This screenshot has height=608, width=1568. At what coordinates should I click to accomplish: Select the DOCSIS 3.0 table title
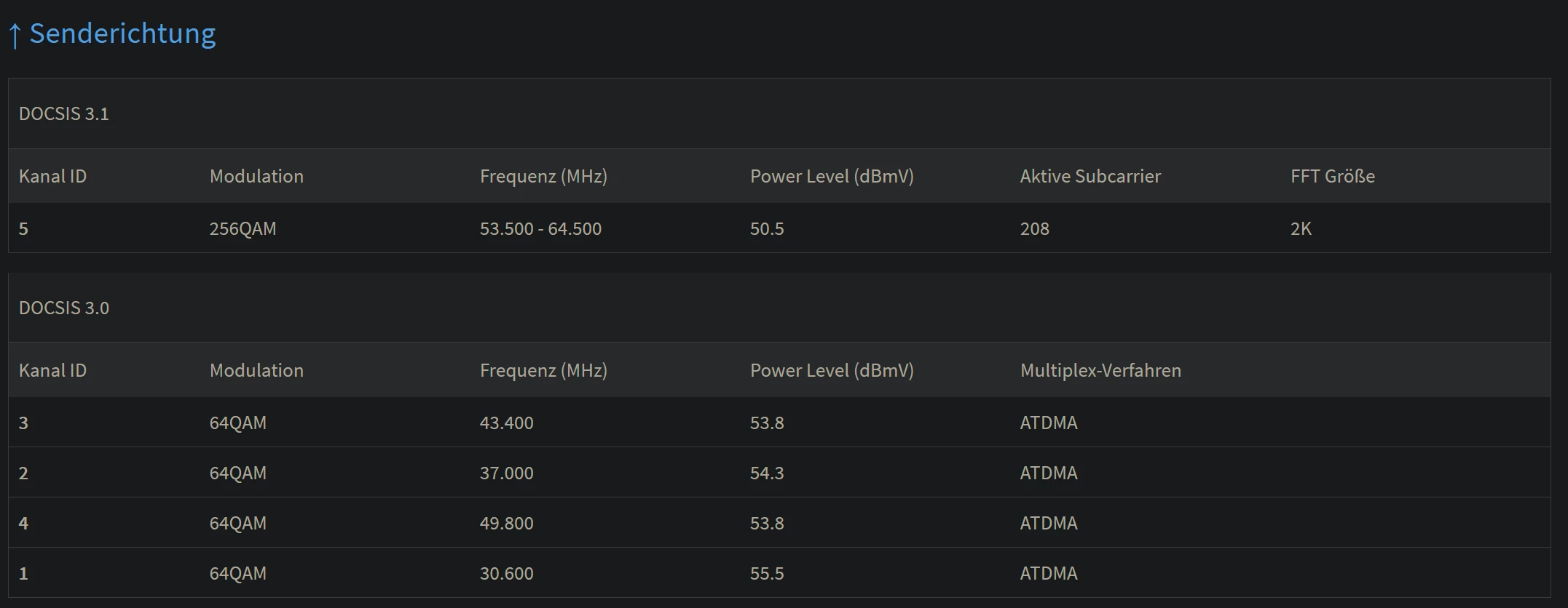click(64, 308)
